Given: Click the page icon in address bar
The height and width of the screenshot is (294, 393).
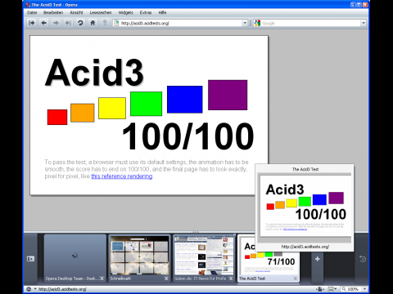Looking at the screenshot, I should 116,23.
